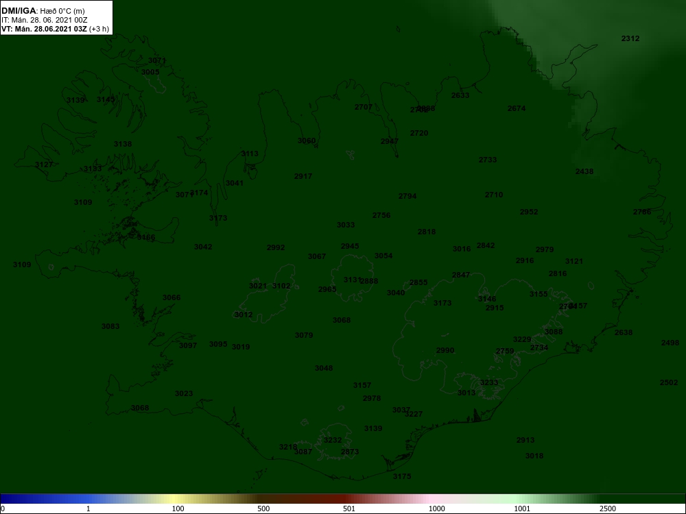Click the number 2720
This screenshot has height=514, width=686.
coord(419,133)
